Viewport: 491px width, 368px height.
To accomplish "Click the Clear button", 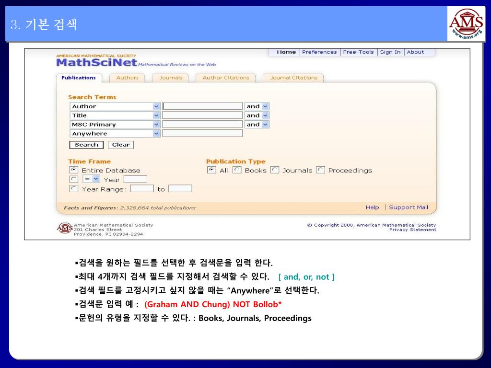I will click(121, 145).
